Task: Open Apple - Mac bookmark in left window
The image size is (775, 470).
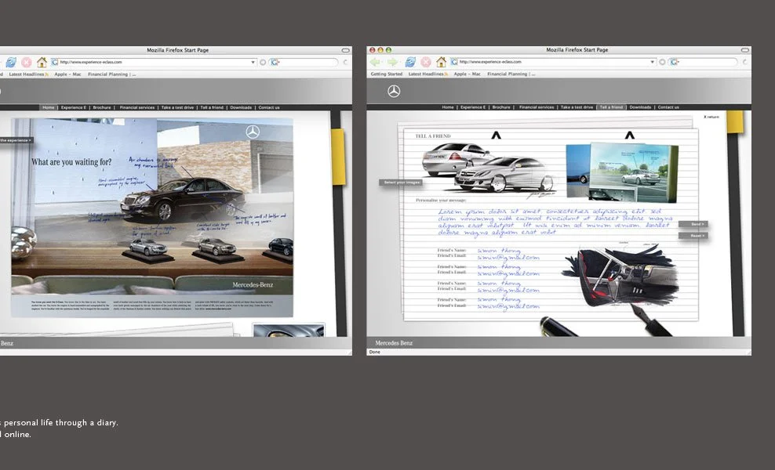Action: (x=67, y=74)
